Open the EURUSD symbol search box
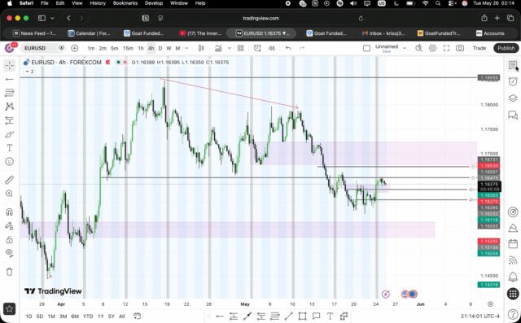 coord(40,48)
